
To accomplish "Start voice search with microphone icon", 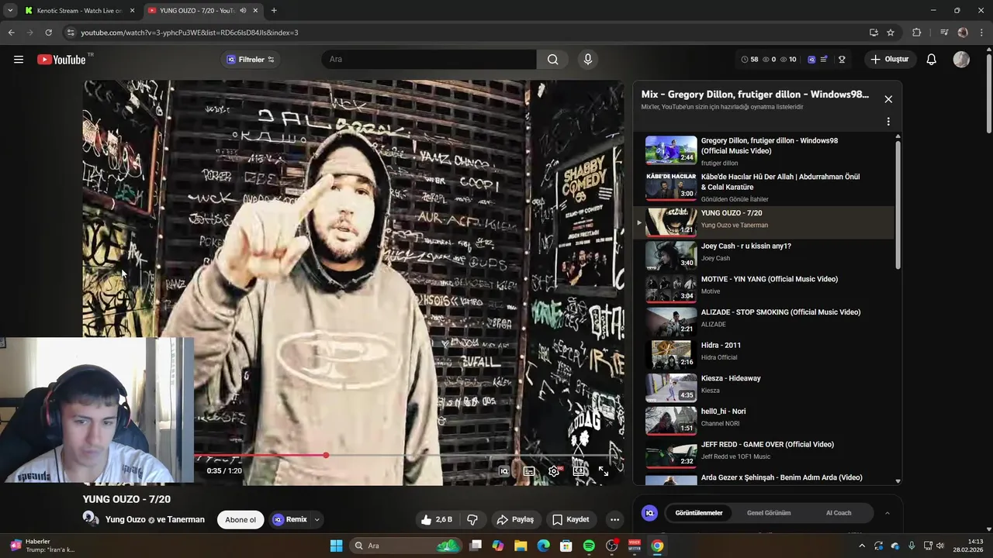I will (x=588, y=60).
